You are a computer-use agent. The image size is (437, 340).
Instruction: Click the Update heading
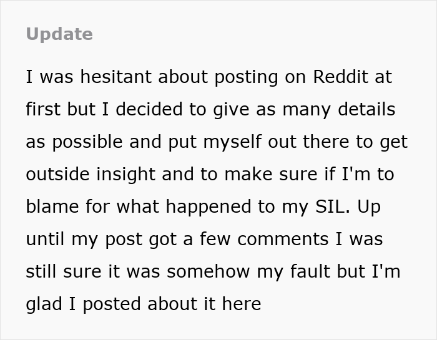pyautogui.click(x=59, y=34)
